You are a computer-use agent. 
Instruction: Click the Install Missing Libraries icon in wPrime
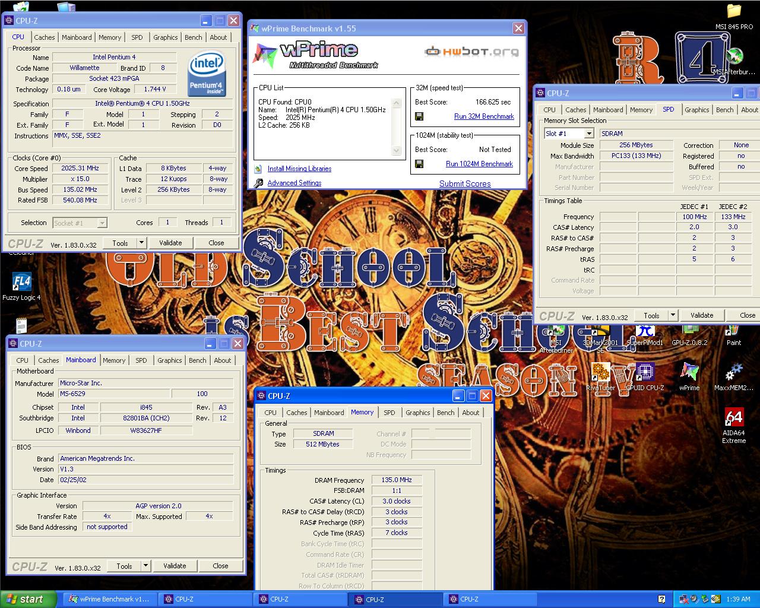point(258,169)
